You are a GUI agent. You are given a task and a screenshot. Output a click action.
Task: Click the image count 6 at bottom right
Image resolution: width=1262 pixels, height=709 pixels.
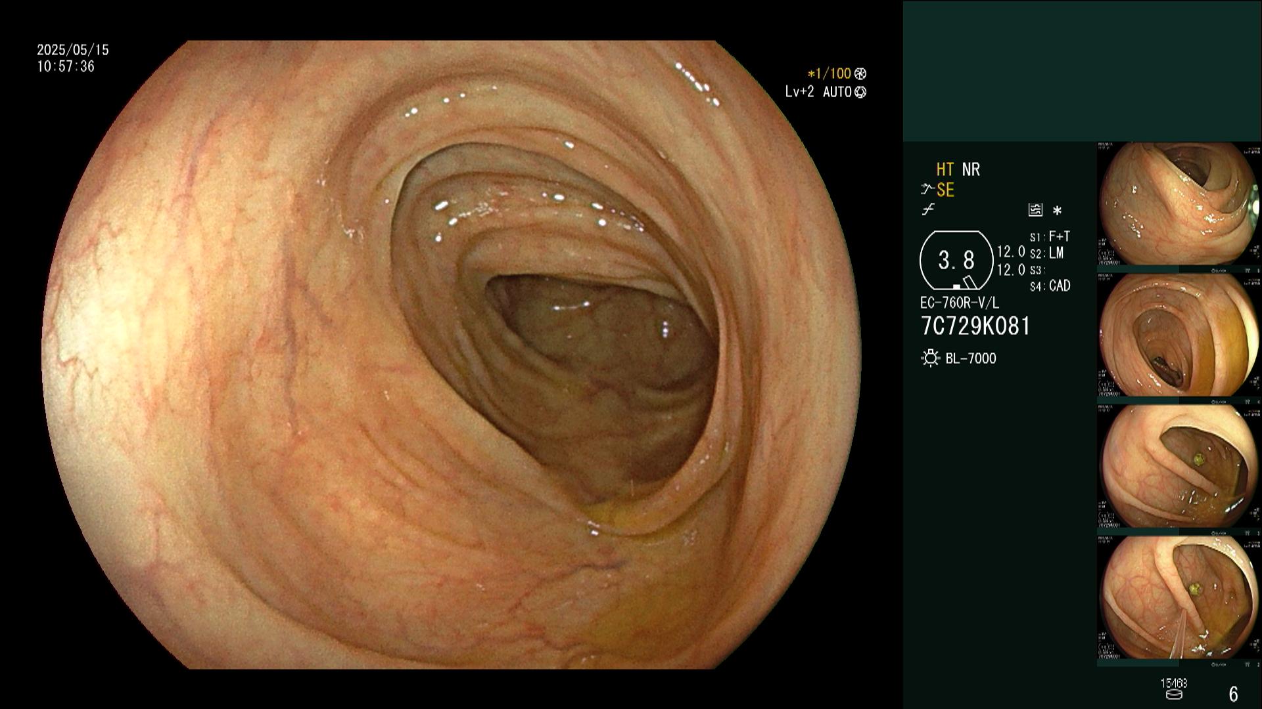[x=1234, y=694]
